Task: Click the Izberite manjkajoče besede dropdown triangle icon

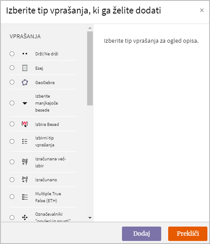Action: click(25, 103)
